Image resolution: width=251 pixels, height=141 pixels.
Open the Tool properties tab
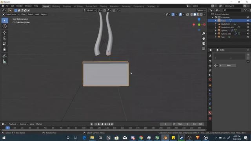coord(210,56)
